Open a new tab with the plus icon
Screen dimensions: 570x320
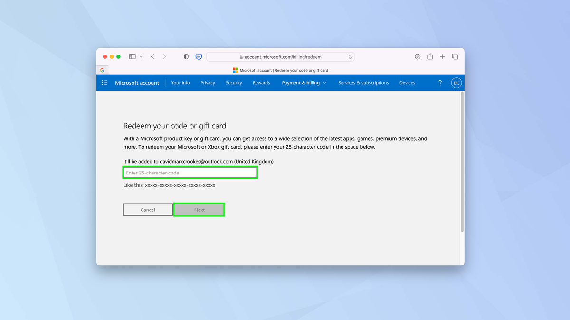click(442, 56)
